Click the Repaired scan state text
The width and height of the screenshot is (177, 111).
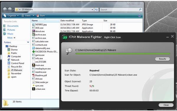point(94,71)
